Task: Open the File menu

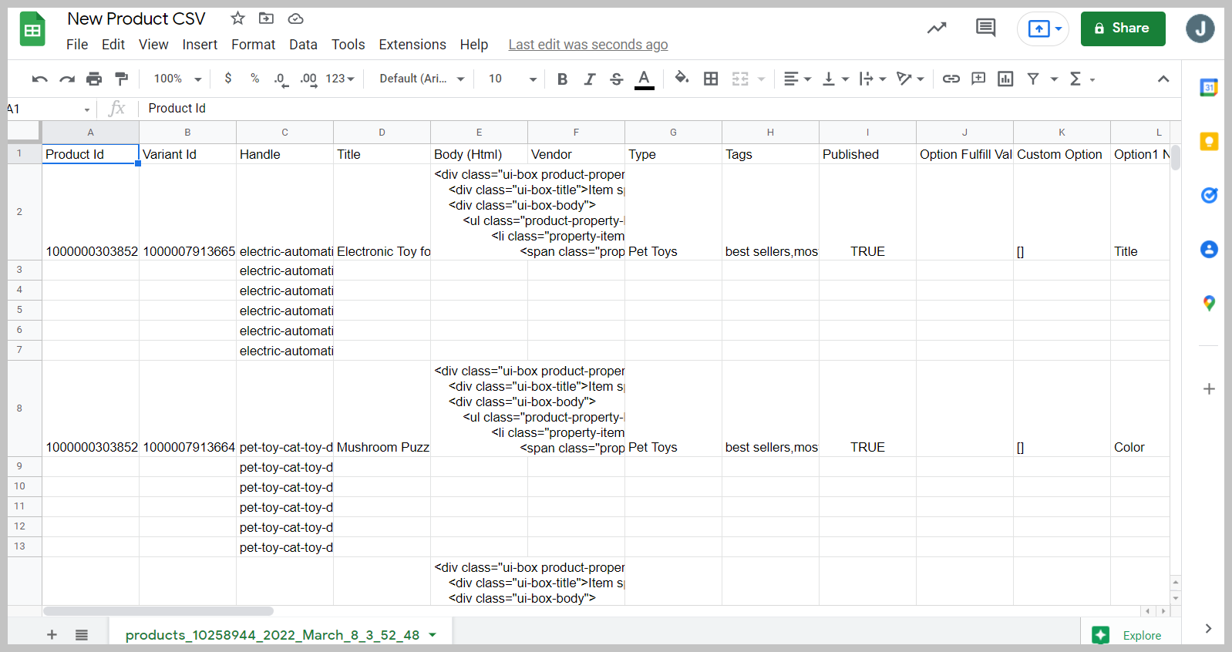Action: (77, 45)
